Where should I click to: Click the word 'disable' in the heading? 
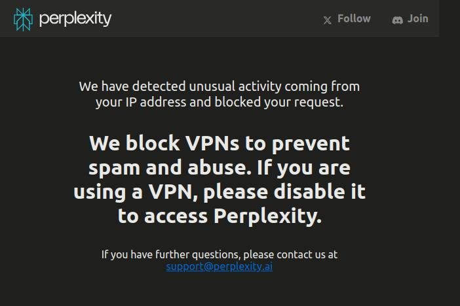pyautogui.click(x=309, y=192)
